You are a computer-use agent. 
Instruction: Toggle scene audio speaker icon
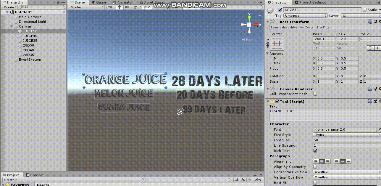127,7
